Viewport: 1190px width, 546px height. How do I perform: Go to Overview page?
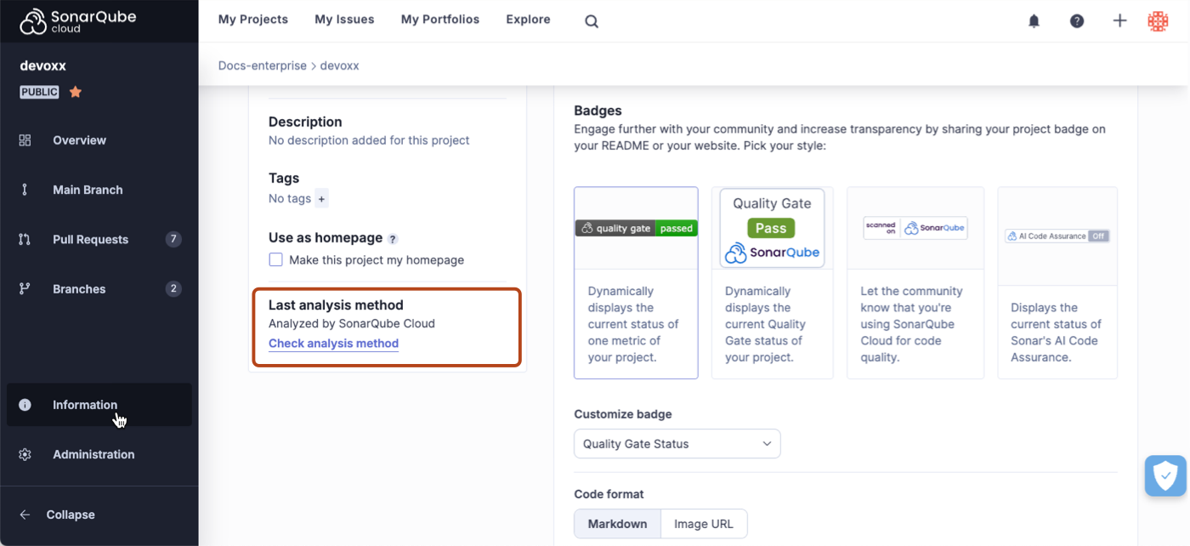tap(80, 140)
